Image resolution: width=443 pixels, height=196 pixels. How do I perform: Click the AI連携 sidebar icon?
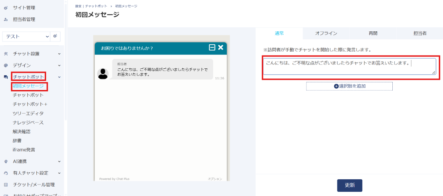coord(6,161)
